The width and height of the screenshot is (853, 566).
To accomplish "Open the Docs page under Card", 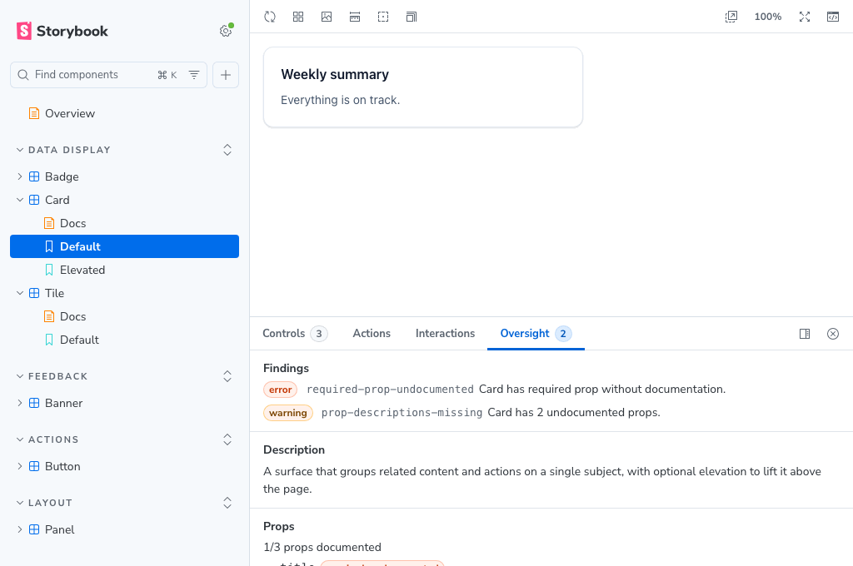I will click(73, 223).
